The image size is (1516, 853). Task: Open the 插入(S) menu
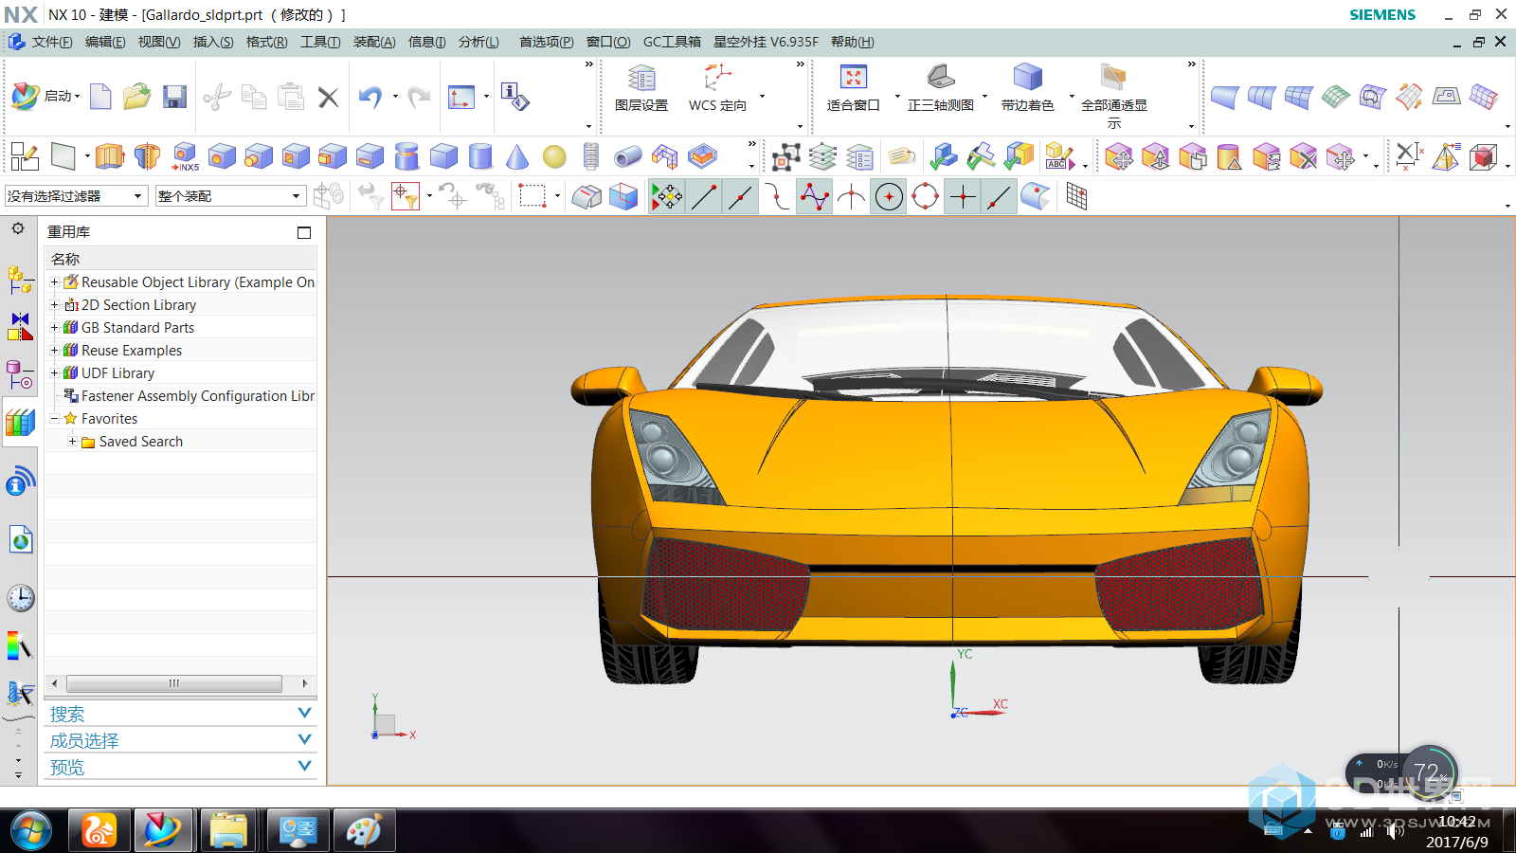point(213,42)
